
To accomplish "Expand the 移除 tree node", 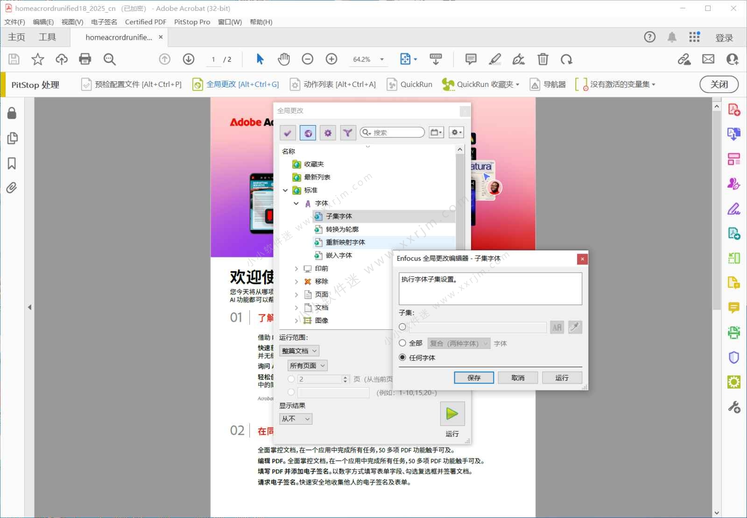I will click(296, 281).
